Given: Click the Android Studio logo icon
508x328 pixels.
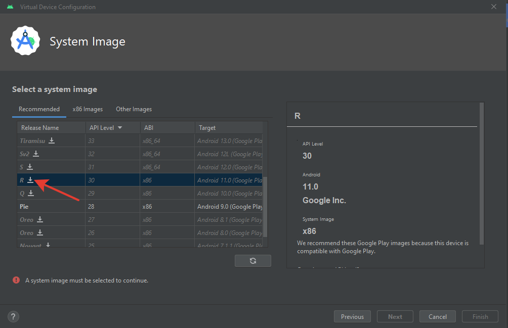Looking at the screenshot, I should click(x=25, y=41).
